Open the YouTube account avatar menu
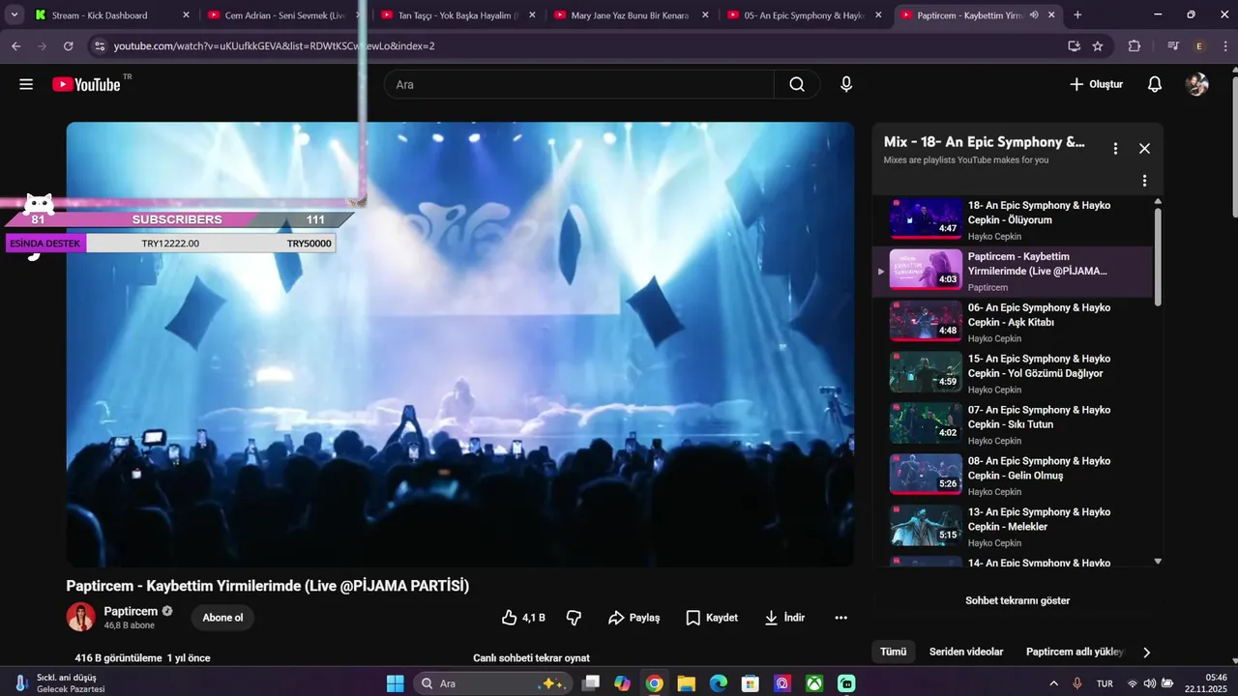The width and height of the screenshot is (1238, 696). (1197, 84)
